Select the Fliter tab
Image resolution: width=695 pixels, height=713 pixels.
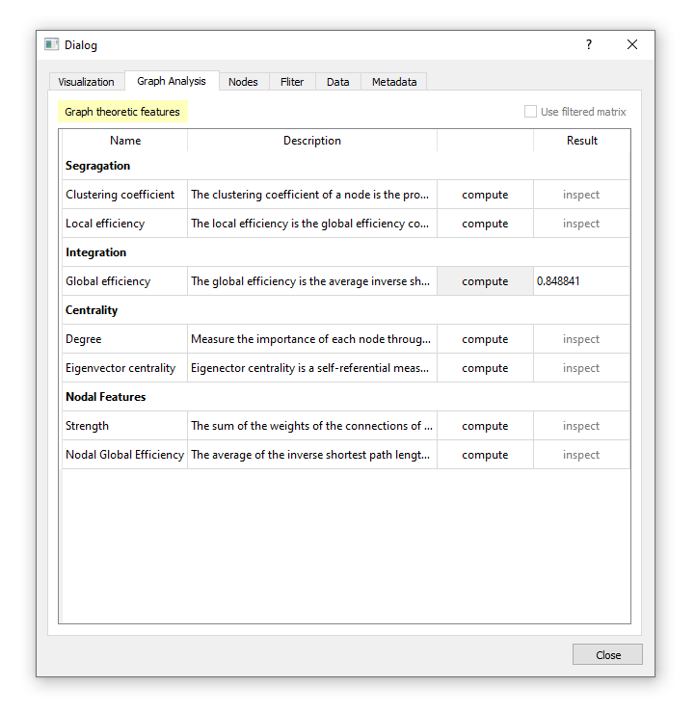[x=292, y=82]
